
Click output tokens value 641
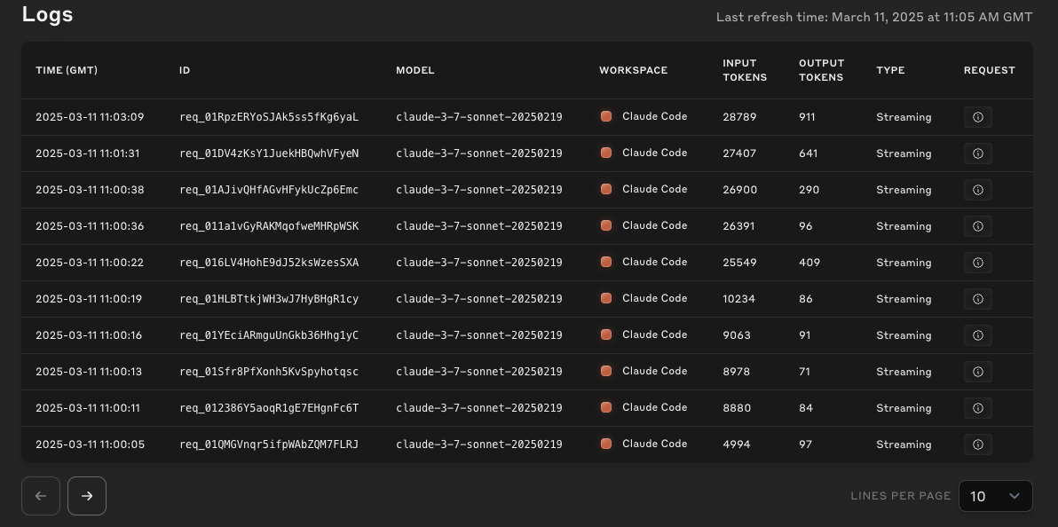pyautogui.click(x=809, y=153)
